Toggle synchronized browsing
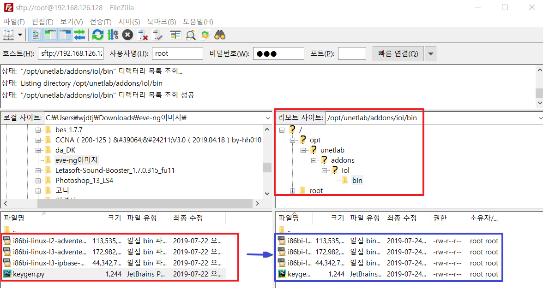543x288 pixels. pyautogui.click(x=205, y=35)
